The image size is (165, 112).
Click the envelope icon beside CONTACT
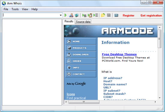click(x=69, y=74)
